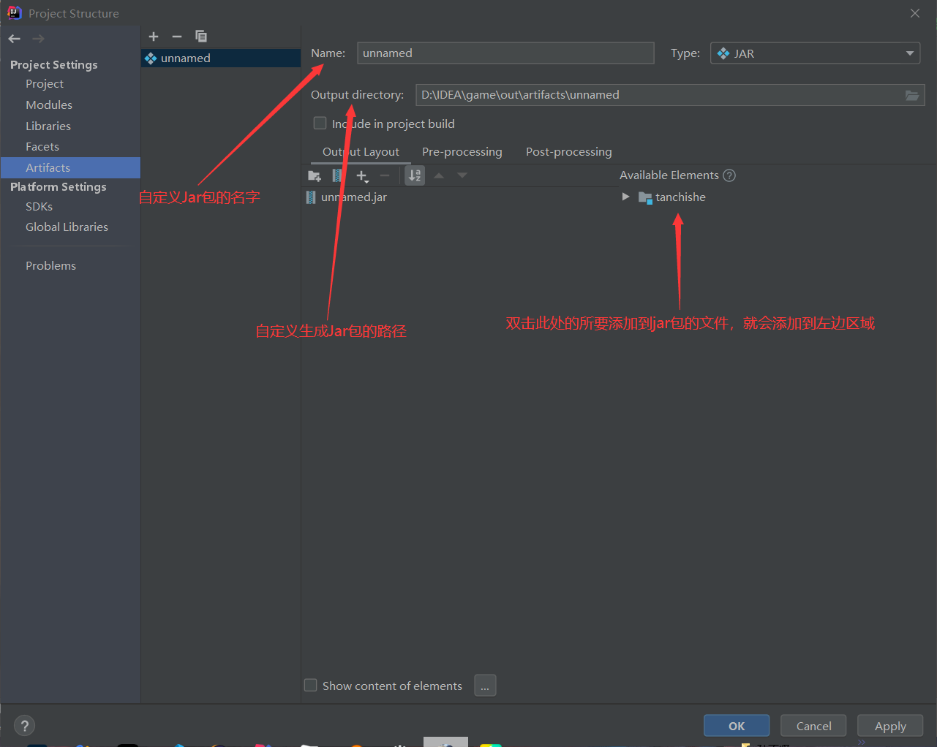Open help with question mark button
Image resolution: width=937 pixels, height=747 pixels.
tap(24, 726)
